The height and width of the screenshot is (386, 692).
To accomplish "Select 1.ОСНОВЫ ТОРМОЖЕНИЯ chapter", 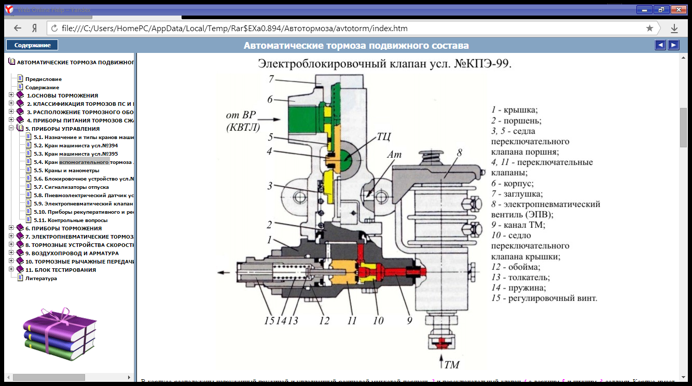I will click(x=62, y=95).
